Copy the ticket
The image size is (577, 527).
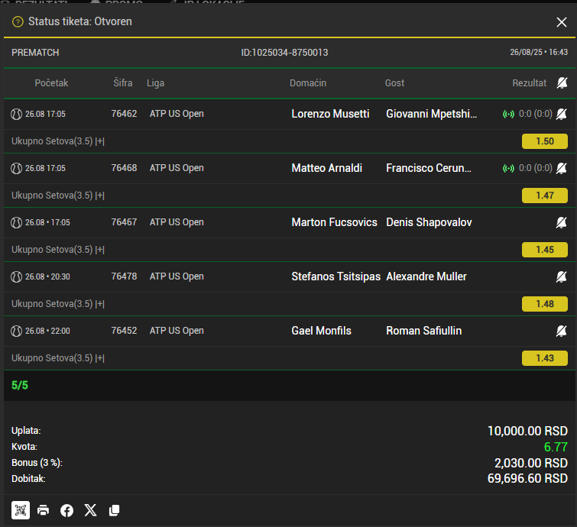click(115, 510)
